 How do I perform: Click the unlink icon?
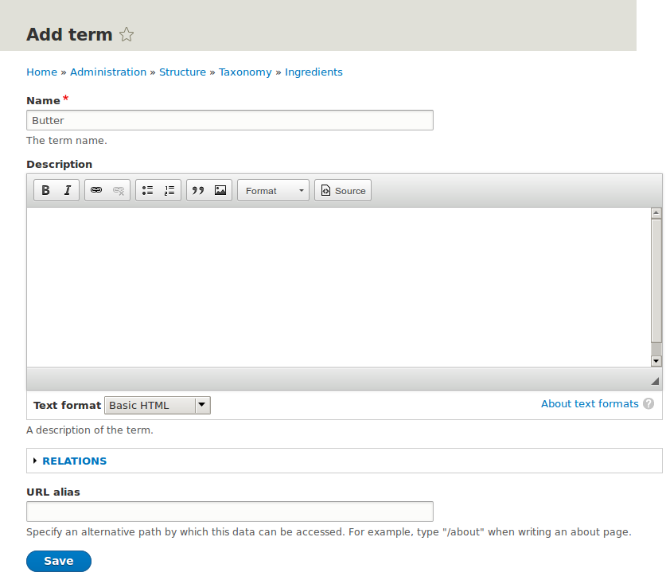click(118, 190)
